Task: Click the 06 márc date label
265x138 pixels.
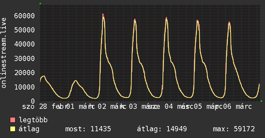Action: point(237,107)
